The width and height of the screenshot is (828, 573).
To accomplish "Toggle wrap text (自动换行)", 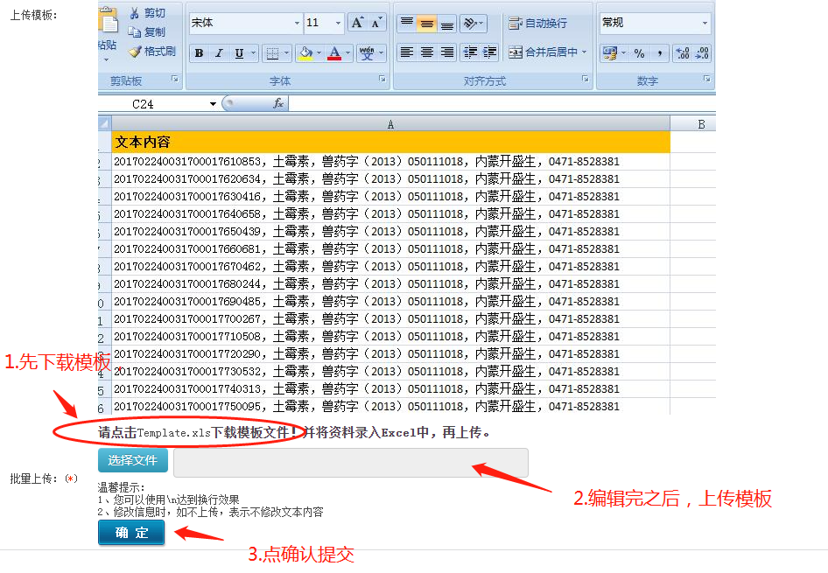I will click(x=537, y=24).
